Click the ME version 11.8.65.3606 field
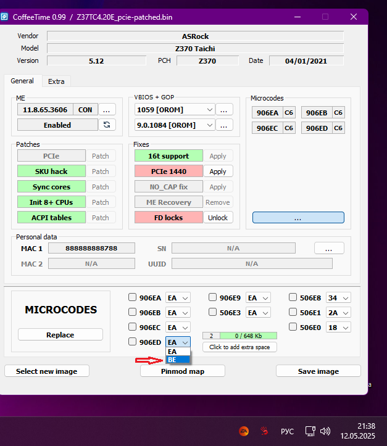Screen dimensions: 387x446 coord(45,110)
